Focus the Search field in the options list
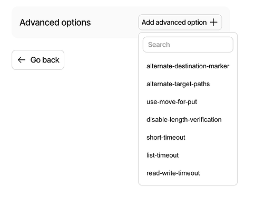Viewport: 264px width, 197px height. click(x=188, y=45)
